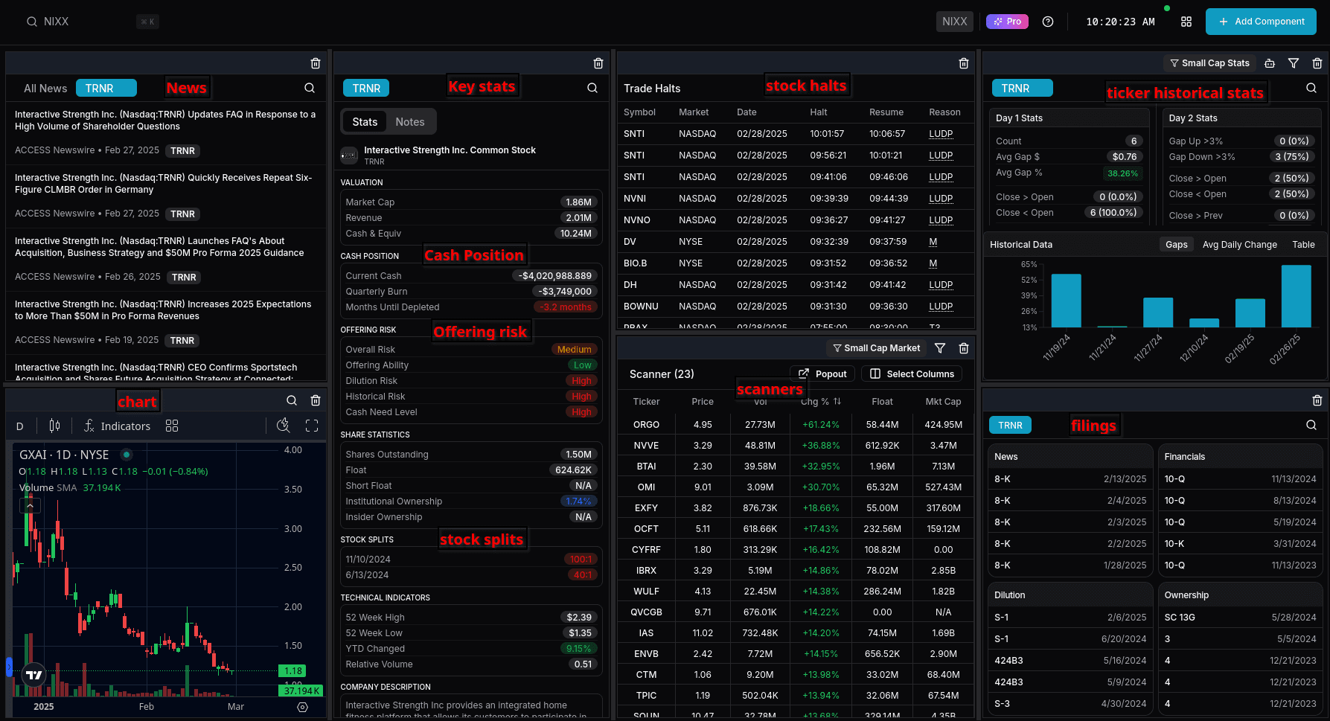The height and width of the screenshot is (721, 1330).
Task: Open Indicators on the chart toolbar
Action: [117, 426]
